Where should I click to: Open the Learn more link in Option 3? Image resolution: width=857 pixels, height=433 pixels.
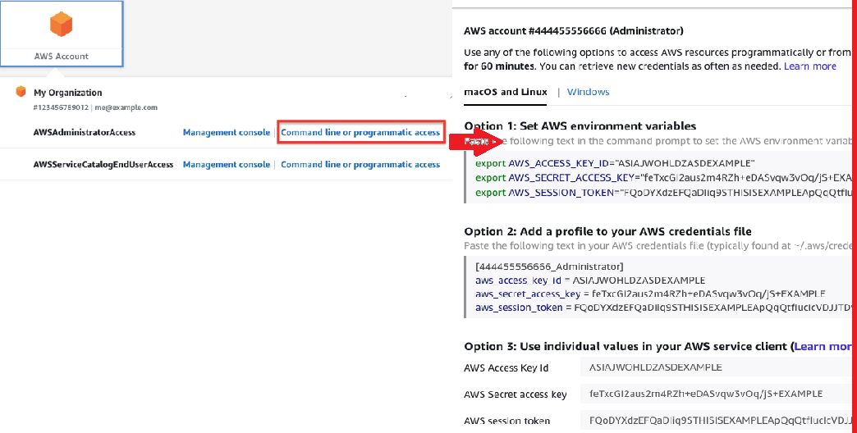point(822,347)
